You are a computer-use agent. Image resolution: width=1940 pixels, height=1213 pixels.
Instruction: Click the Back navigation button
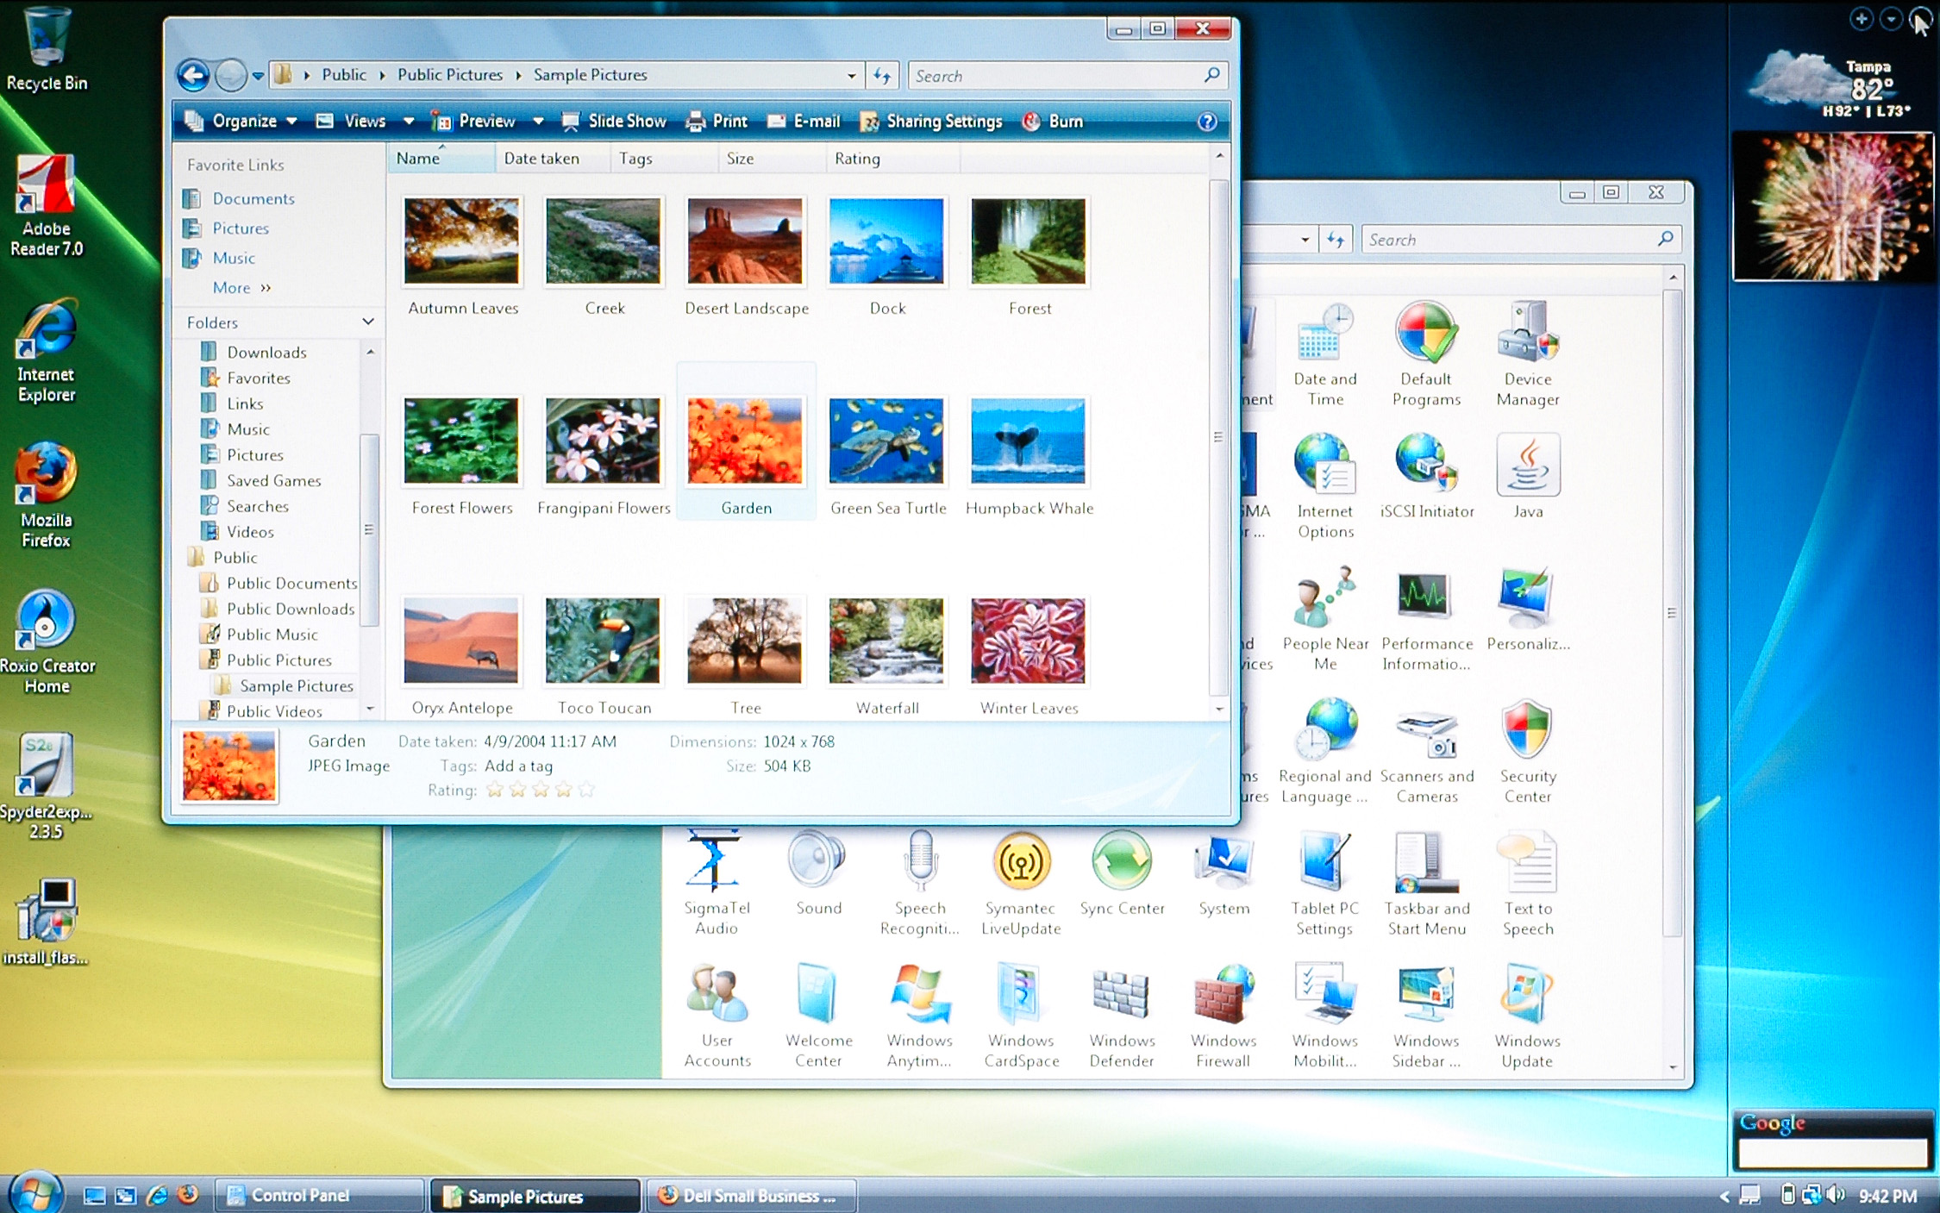tap(193, 76)
